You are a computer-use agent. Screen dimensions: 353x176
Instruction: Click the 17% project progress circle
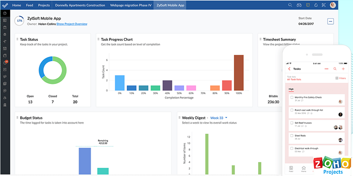[x=19, y=21]
